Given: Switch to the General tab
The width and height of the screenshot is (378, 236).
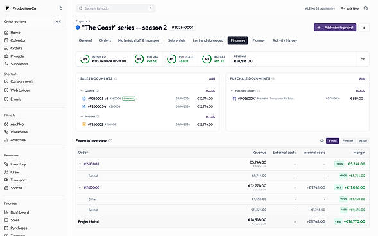Looking at the screenshot, I should (85, 40).
